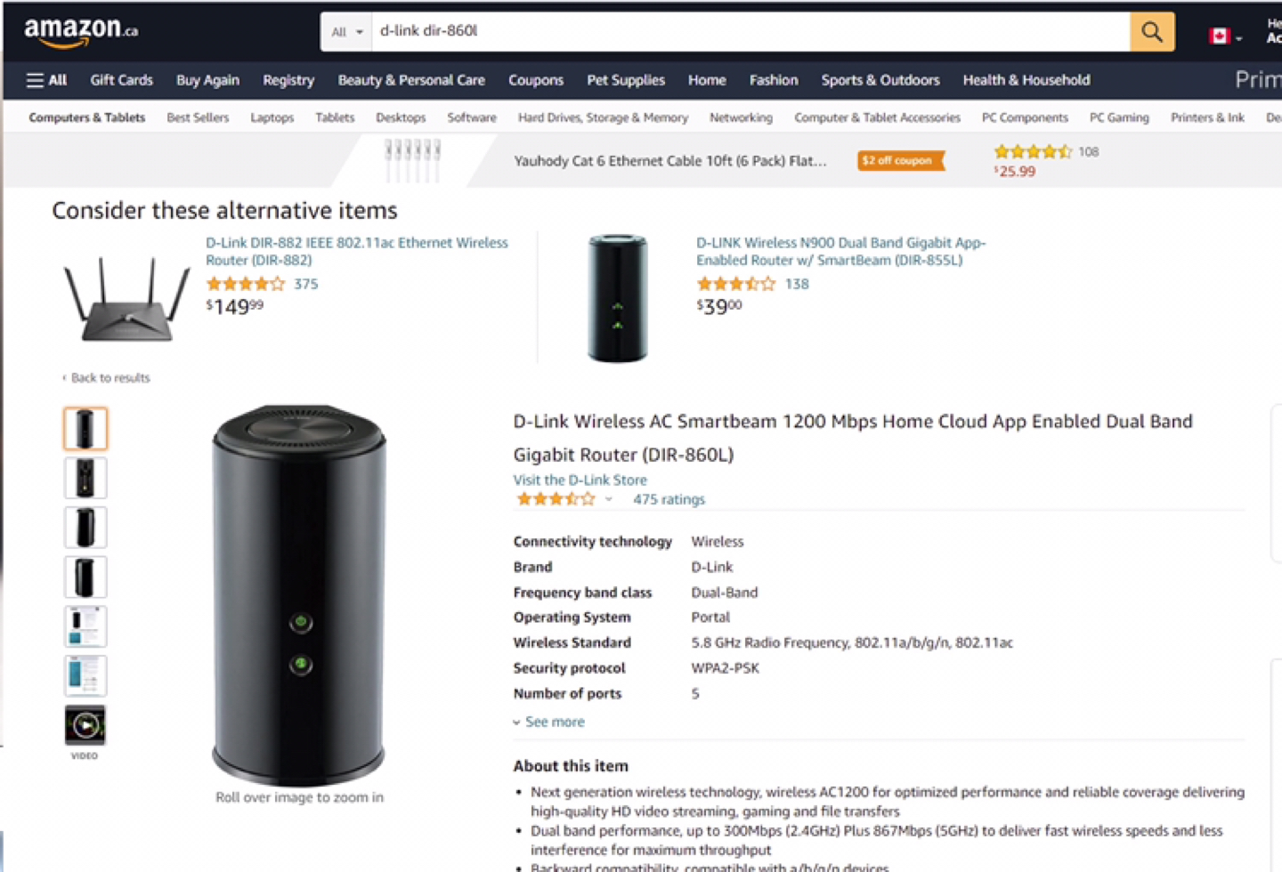Expand the star rating breakdown chevron
The height and width of the screenshot is (872, 1282).
609,499
